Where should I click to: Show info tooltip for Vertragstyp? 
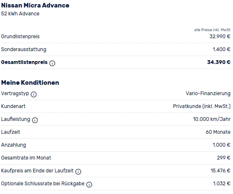tap(34, 94)
